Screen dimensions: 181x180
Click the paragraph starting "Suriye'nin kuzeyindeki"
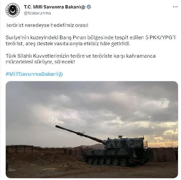pyautogui.click(x=91, y=41)
